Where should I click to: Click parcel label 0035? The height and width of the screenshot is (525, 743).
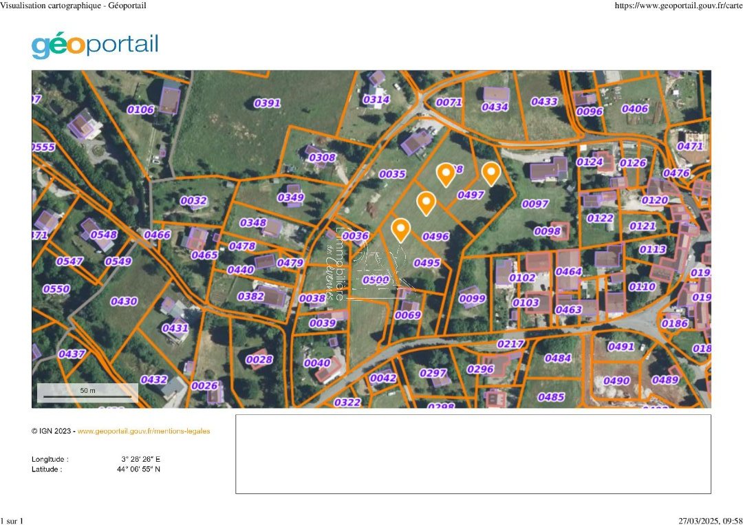pyautogui.click(x=392, y=174)
